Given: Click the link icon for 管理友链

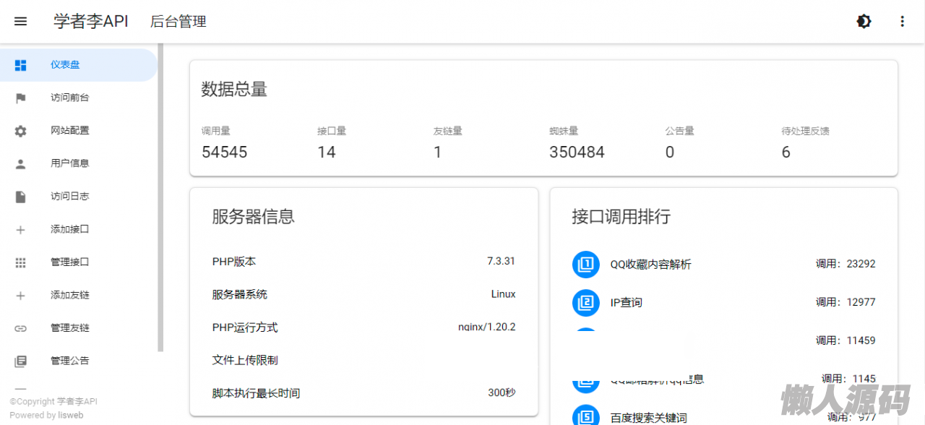Looking at the screenshot, I should coord(20,328).
